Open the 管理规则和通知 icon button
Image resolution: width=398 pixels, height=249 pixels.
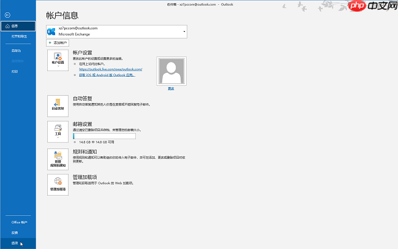point(58,159)
